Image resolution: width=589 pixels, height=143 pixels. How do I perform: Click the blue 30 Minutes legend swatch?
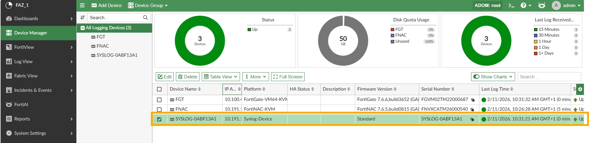pos(536,35)
